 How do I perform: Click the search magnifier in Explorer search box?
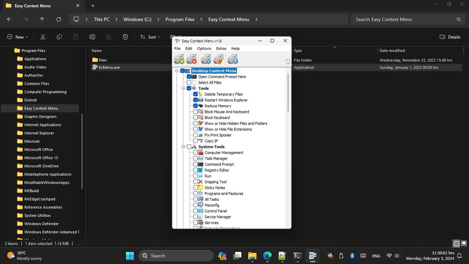tap(459, 19)
